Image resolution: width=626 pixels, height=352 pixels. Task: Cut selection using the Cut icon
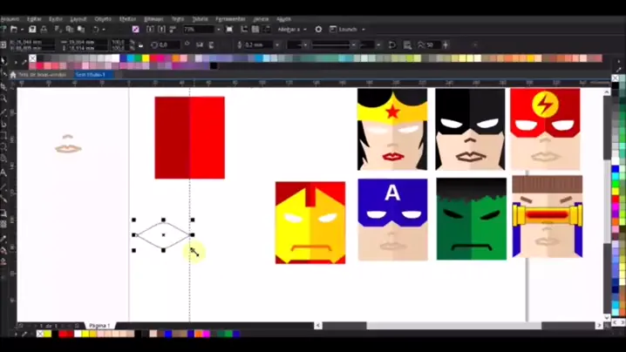pyautogui.click(x=58, y=29)
